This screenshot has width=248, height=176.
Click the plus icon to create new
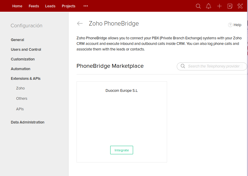pyautogui.click(x=219, y=6)
